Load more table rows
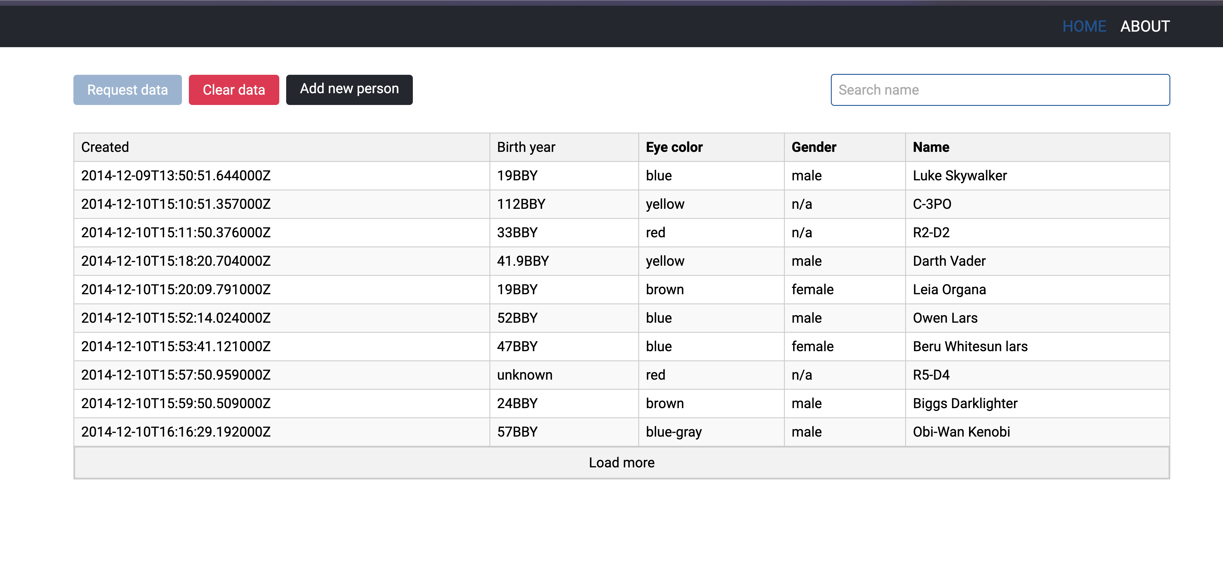 [x=621, y=462]
